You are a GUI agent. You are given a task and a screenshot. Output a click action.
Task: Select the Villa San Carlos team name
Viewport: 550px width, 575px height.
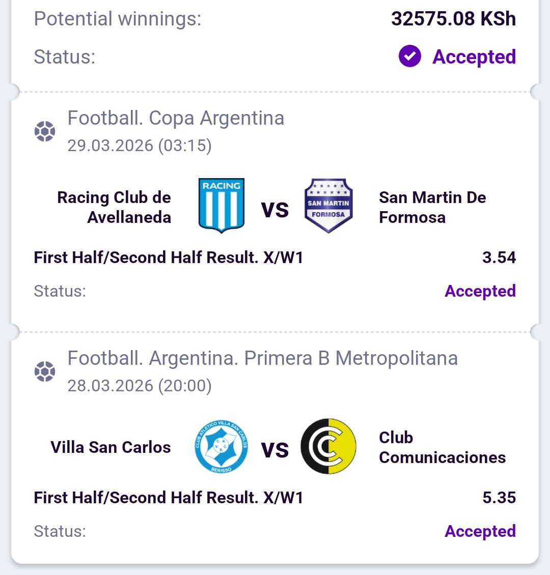pos(111,447)
